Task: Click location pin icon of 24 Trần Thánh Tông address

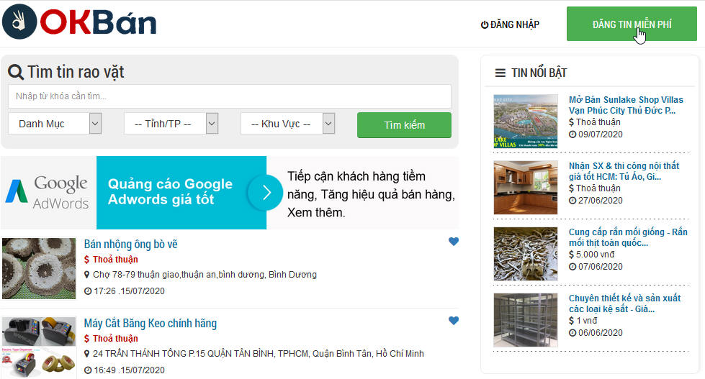Action: [87, 353]
